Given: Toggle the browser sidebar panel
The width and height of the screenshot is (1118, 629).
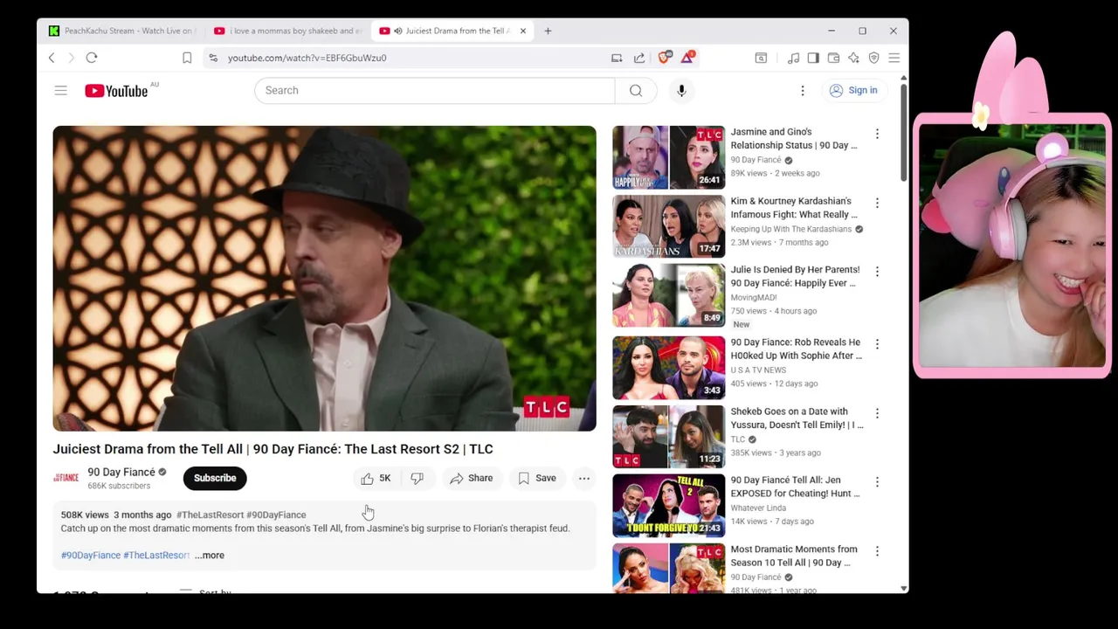Looking at the screenshot, I should click(x=813, y=58).
